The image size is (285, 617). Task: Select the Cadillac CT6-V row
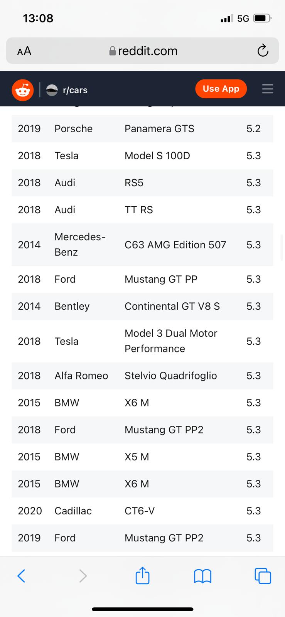coord(142,511)
